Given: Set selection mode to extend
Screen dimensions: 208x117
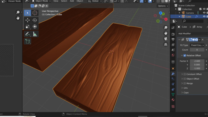Looking at the screenshot, I should point(36,6).
